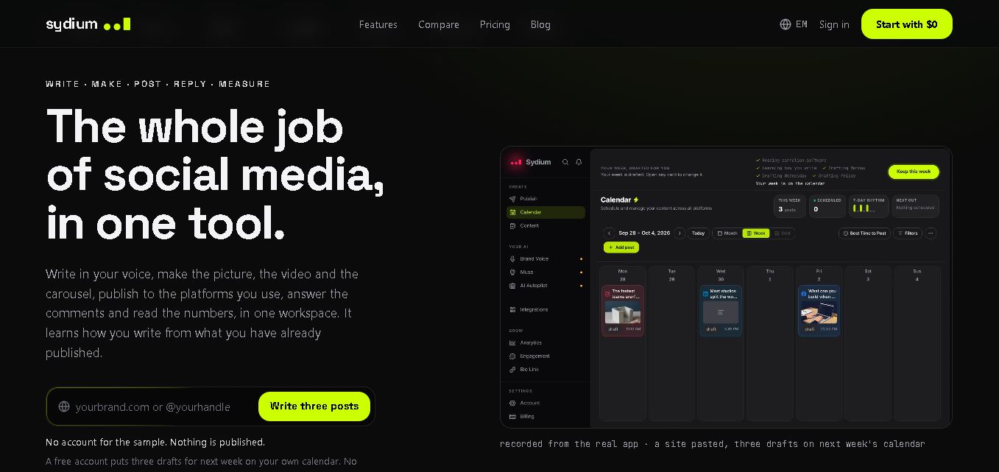The width and height of the screenshot is (999, 472).
Task: Select Calendar in the preview sidebar
Action: click(x=546, y=212)
